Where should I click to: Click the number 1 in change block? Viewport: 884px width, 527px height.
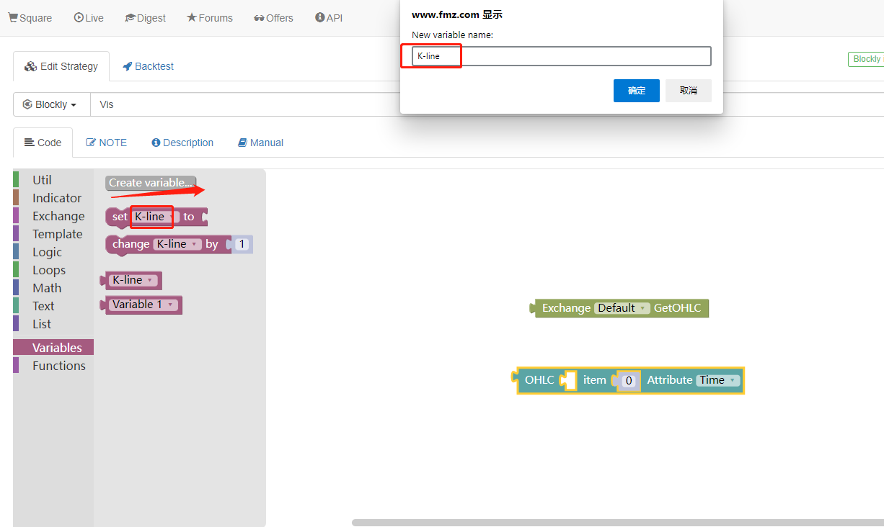[242, 245]
